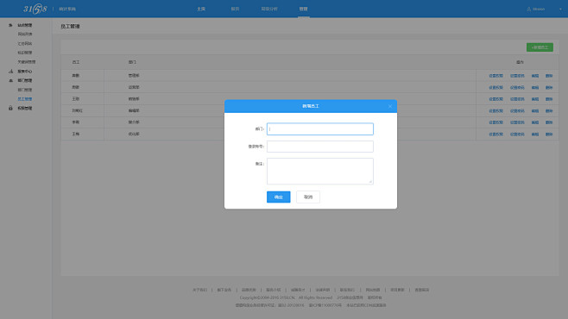Viewport: 568px width, 319px height.
Task: Select the 管理 management tab
Action: click(x=303, y=9)
